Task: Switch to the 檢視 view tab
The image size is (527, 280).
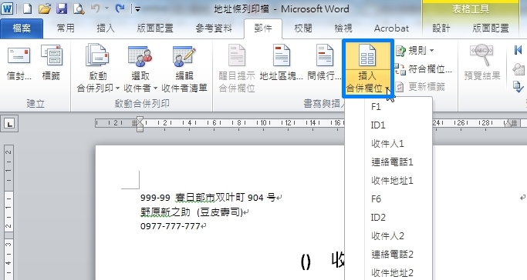Action: pyautogui.click(x=343, y=28)
